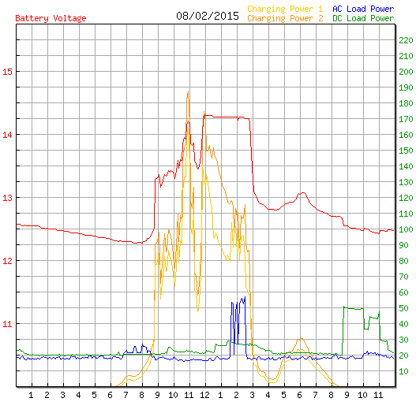The image size is (416, 402).
Task: Click the DC Load Power legend label
Action: 363,18
